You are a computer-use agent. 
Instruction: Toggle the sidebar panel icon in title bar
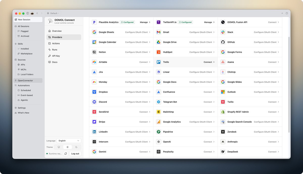tap(28, 13)
